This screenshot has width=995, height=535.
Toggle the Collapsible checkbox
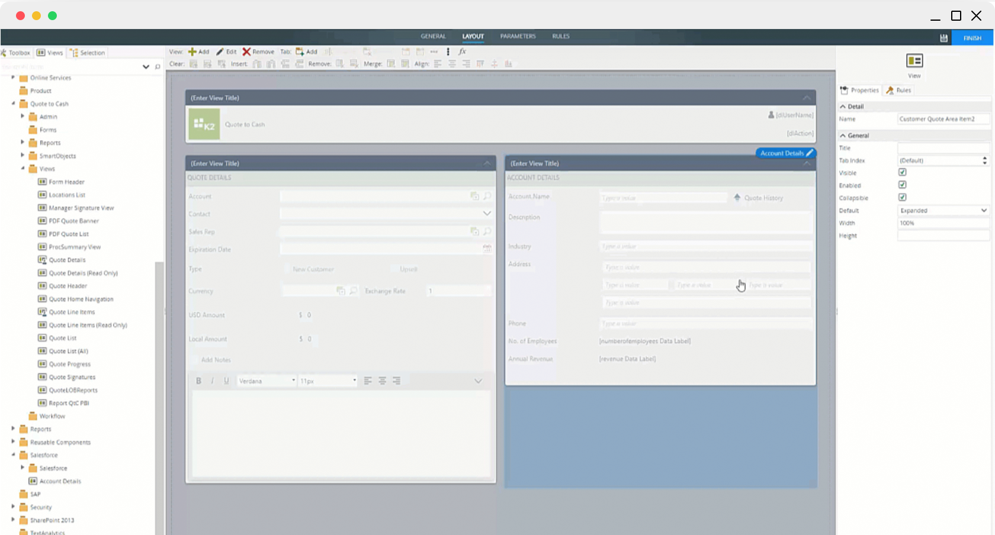click(902, 197)
